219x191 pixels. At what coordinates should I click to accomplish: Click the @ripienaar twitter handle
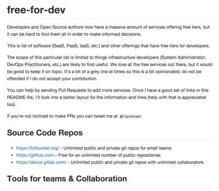pos(131,117)
